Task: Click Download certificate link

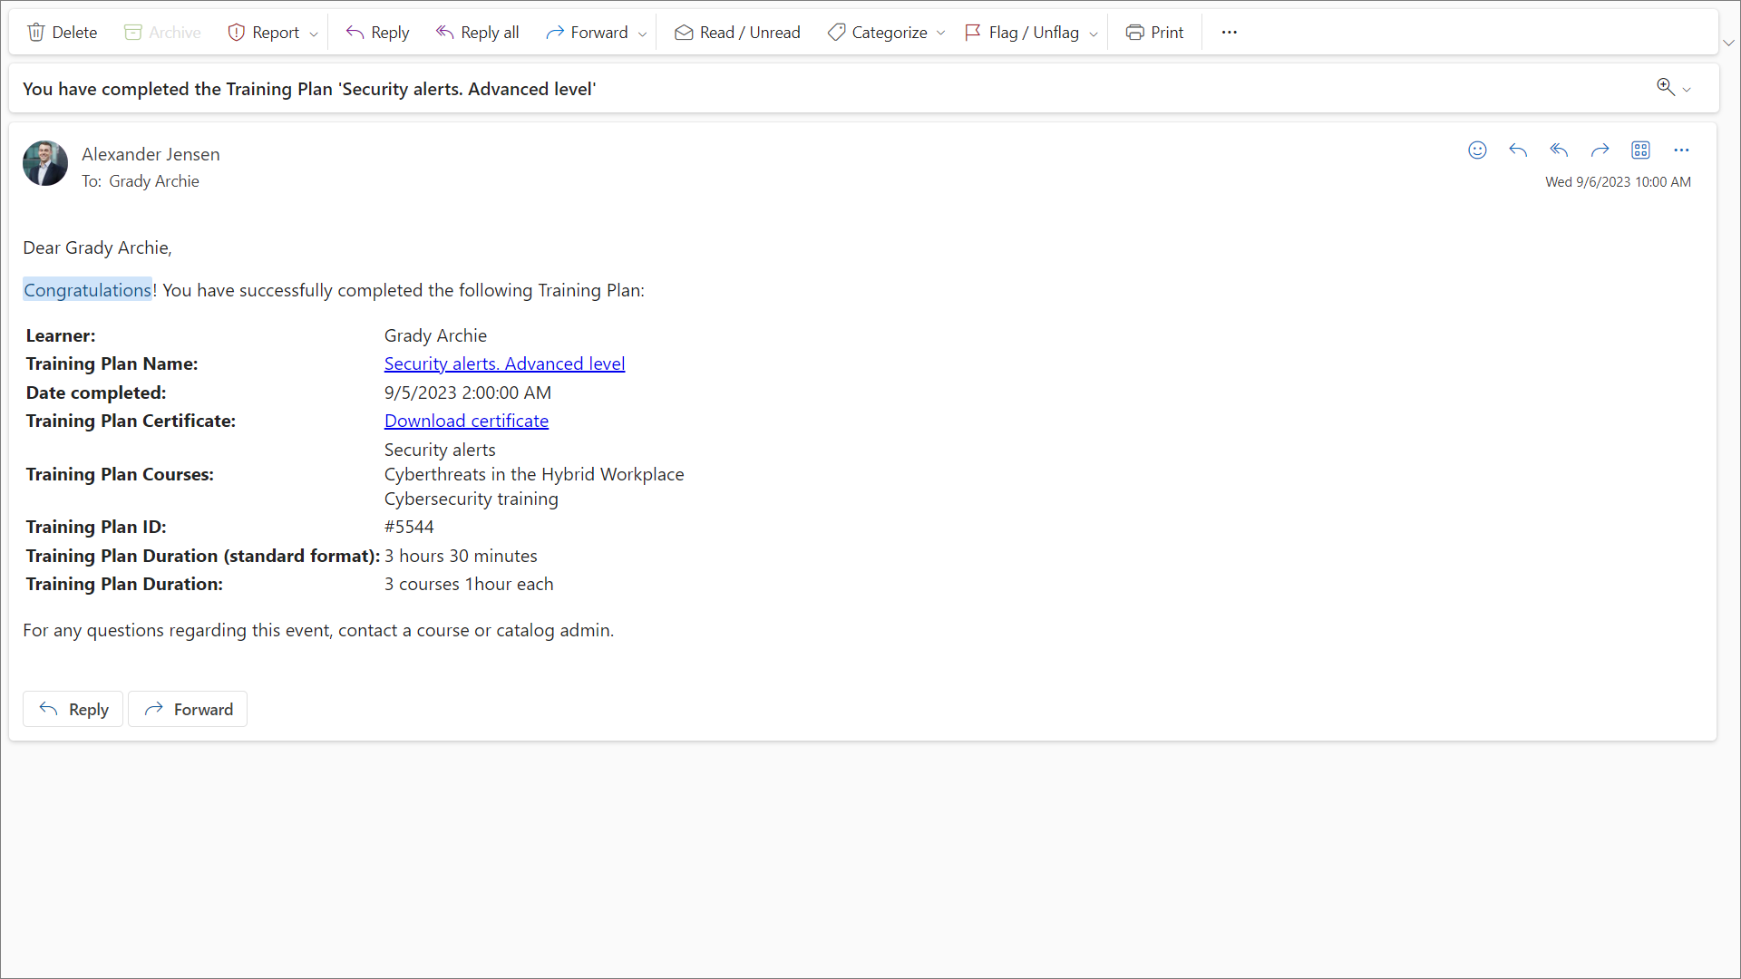Action: pos(466,421)
